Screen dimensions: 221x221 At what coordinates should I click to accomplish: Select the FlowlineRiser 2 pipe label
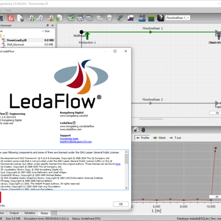(152, 100)
